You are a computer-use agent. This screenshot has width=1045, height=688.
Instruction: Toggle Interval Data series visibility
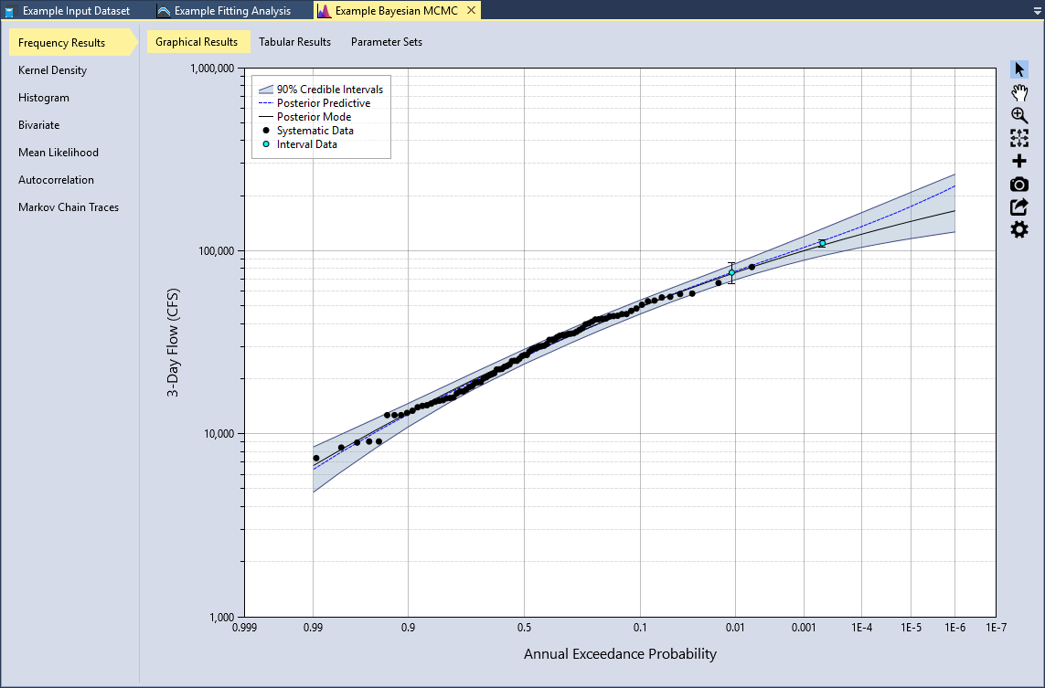pos(306,143)
